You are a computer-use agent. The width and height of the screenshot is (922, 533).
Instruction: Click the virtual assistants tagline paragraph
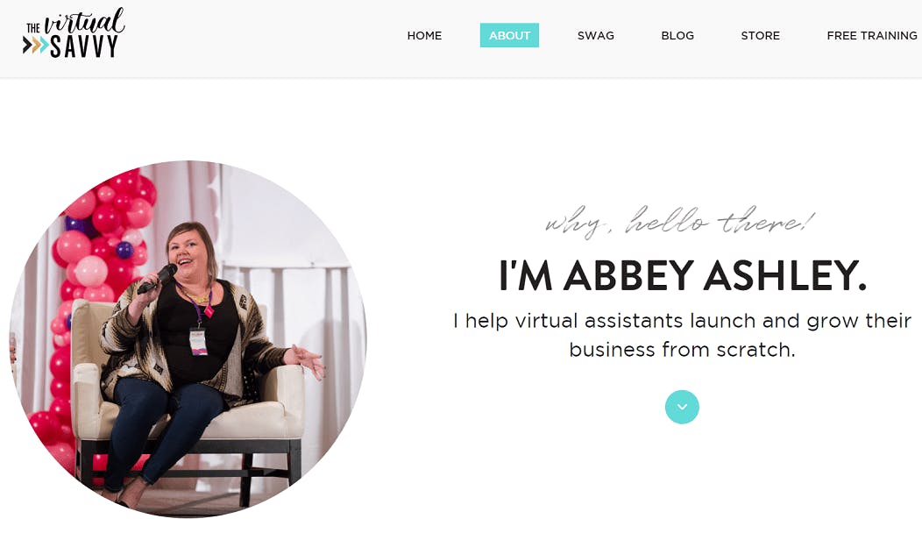(x=682, y=335)
